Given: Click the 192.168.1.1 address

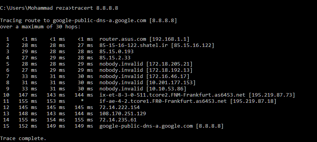Looking at the screenshot, I should pyautogui.click(x=169, y=39).
